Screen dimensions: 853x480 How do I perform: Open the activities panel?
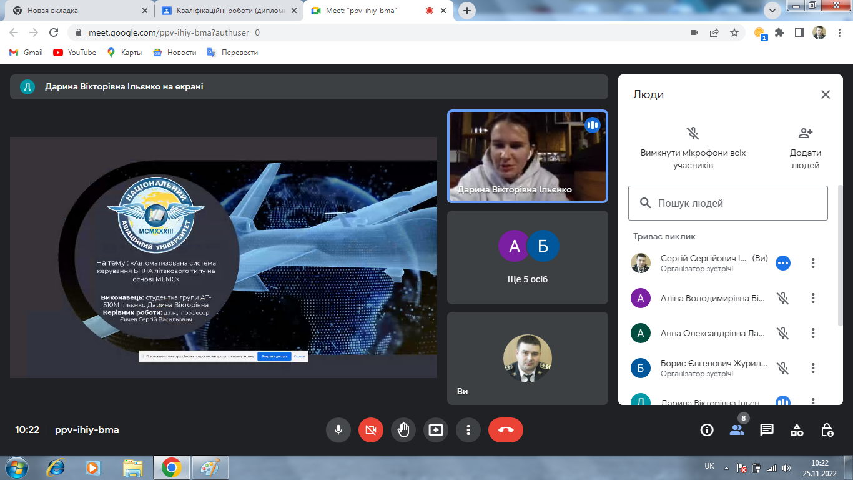point(797,430)
